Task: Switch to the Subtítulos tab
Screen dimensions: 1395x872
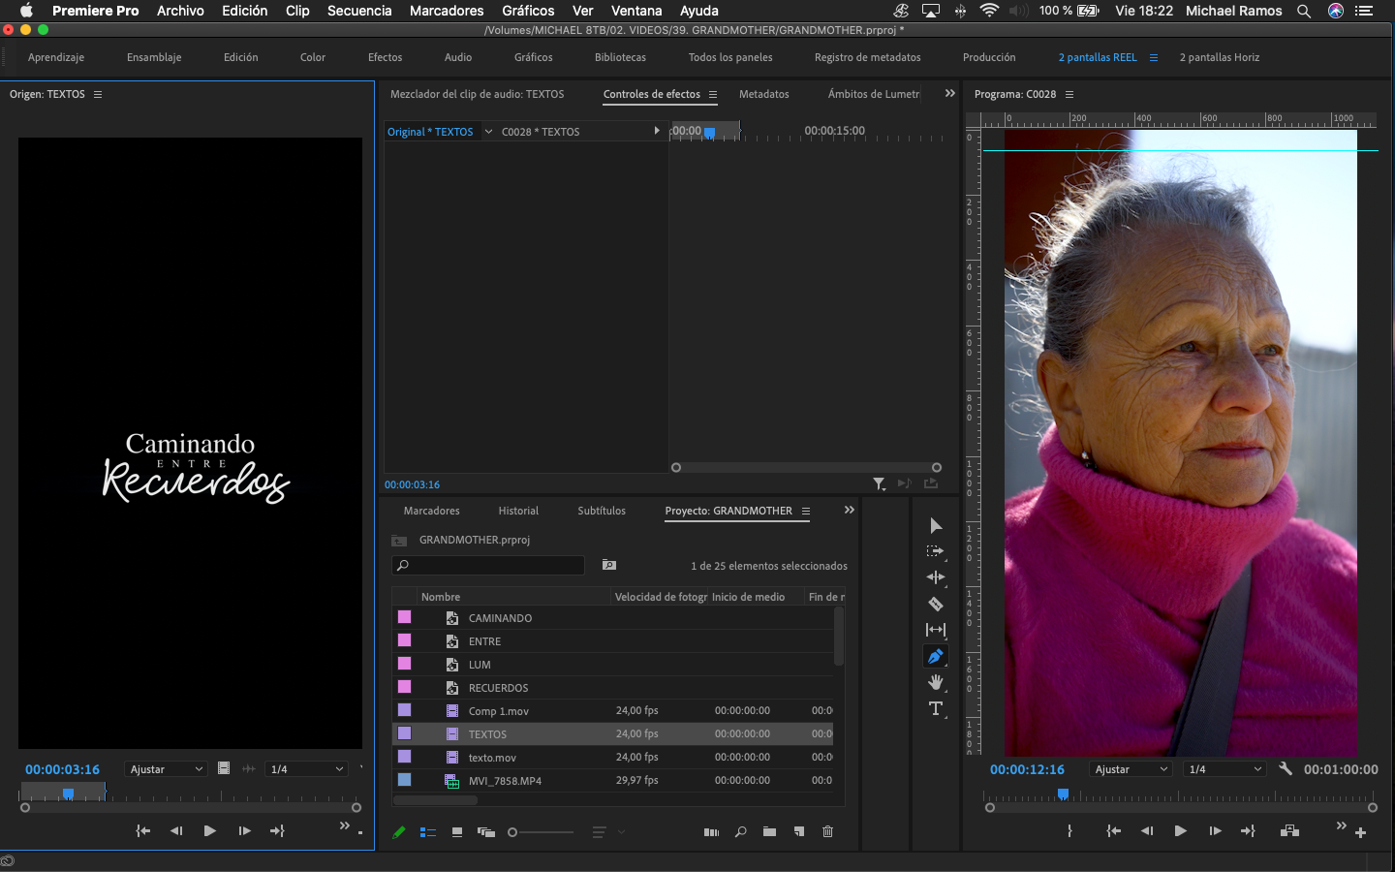Action: tap(602, 511)
